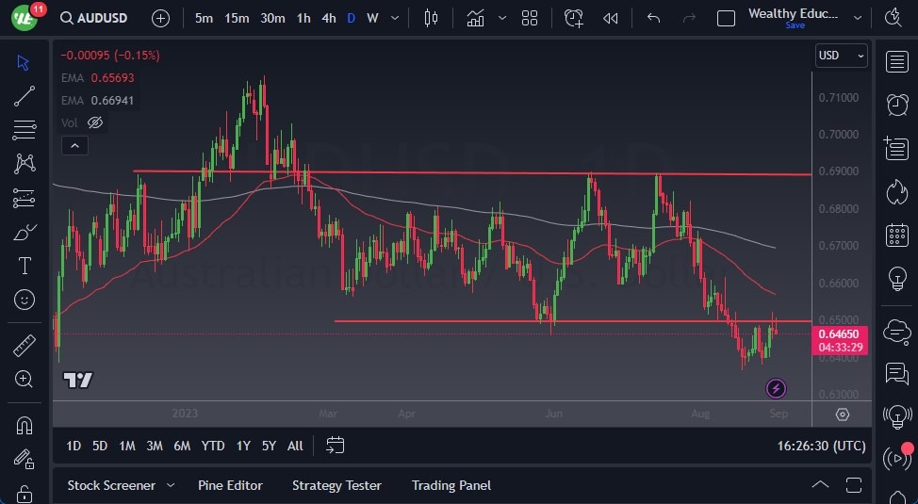The image size is (918, 504).
Task: Toggle the magnet snap mode
Action: 25,425
